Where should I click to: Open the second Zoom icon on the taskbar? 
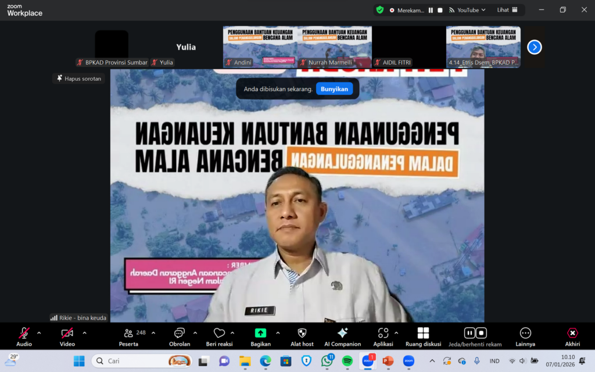tap(408, 361)
